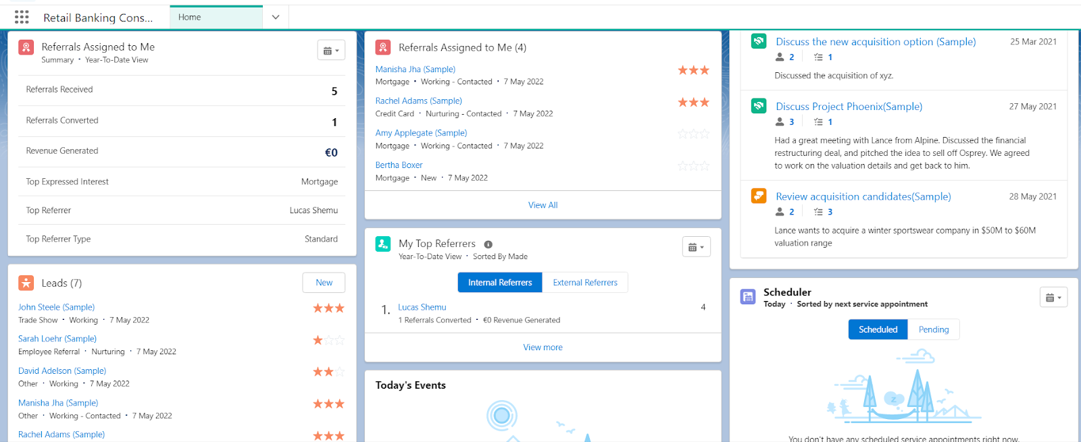Open Sarah Loehr (Sample) lead

click(57, 339)
